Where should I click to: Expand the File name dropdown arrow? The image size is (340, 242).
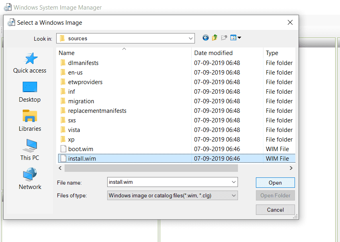[x=234, y=182]
